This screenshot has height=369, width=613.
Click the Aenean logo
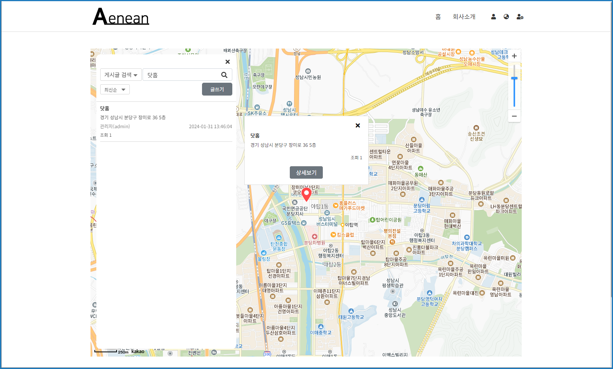pyautogui.click(x=121, y=17)
